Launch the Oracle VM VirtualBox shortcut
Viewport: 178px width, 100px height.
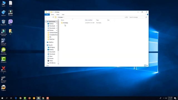3,42
